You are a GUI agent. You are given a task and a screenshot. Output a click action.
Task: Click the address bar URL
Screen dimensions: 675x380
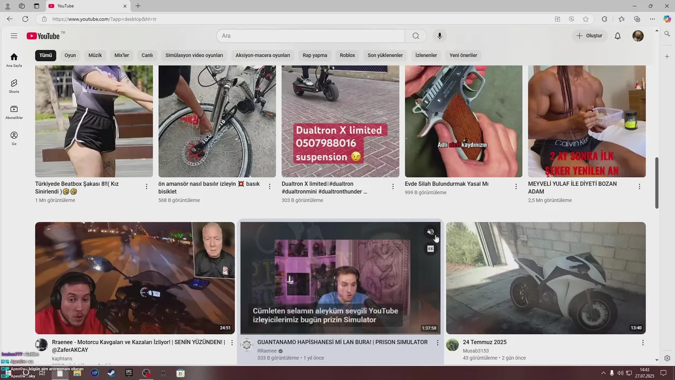coord(104,19)
